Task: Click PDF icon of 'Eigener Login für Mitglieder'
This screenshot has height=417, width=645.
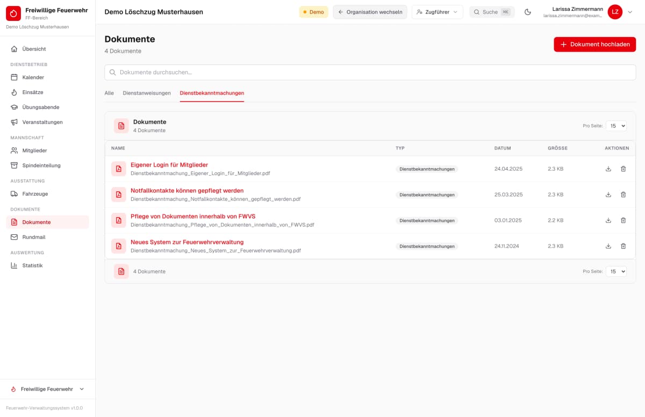Action: (x=119, y=169)
